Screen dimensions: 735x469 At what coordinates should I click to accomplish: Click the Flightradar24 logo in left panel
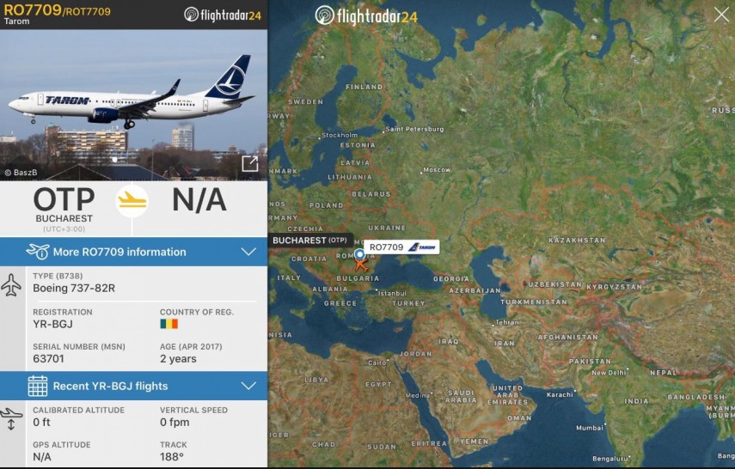click(x=223, y=15)
